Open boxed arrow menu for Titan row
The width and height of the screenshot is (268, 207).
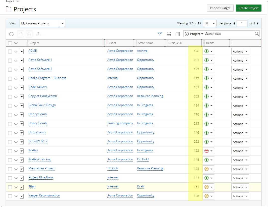(22, 187)
